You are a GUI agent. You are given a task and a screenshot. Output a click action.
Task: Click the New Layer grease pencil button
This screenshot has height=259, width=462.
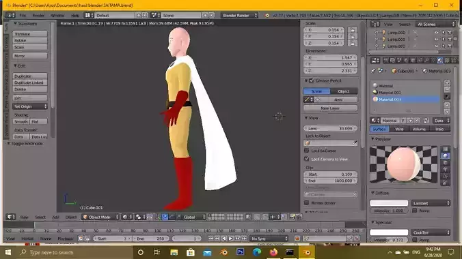(330, 108)
